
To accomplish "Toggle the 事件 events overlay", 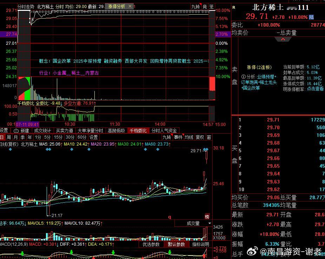I will tap(178, 137).
